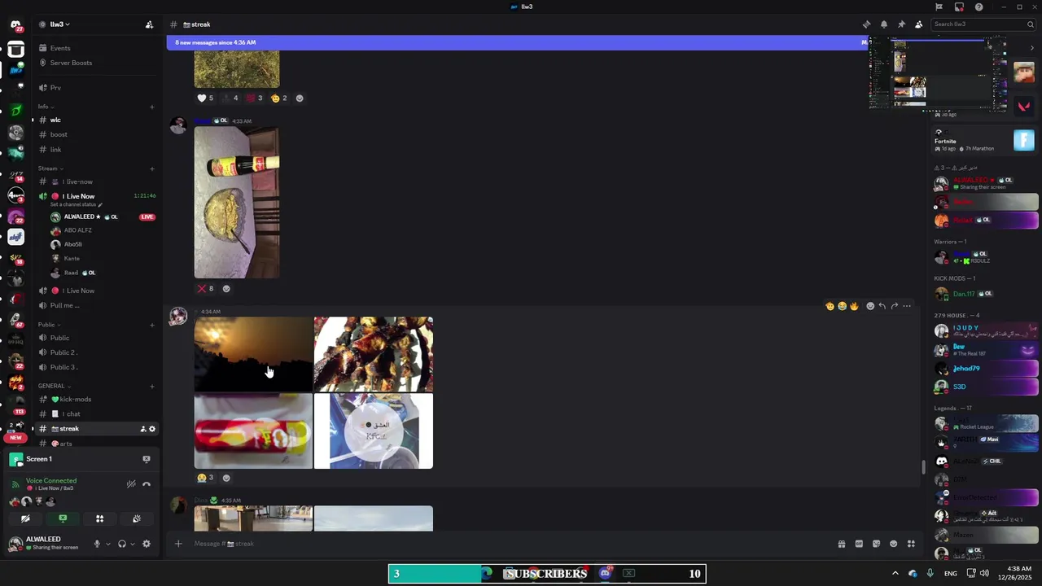The width and height of the screenshot is (1042, 586).
Task: Collapse the Info channel category
Action: (46, 107)
